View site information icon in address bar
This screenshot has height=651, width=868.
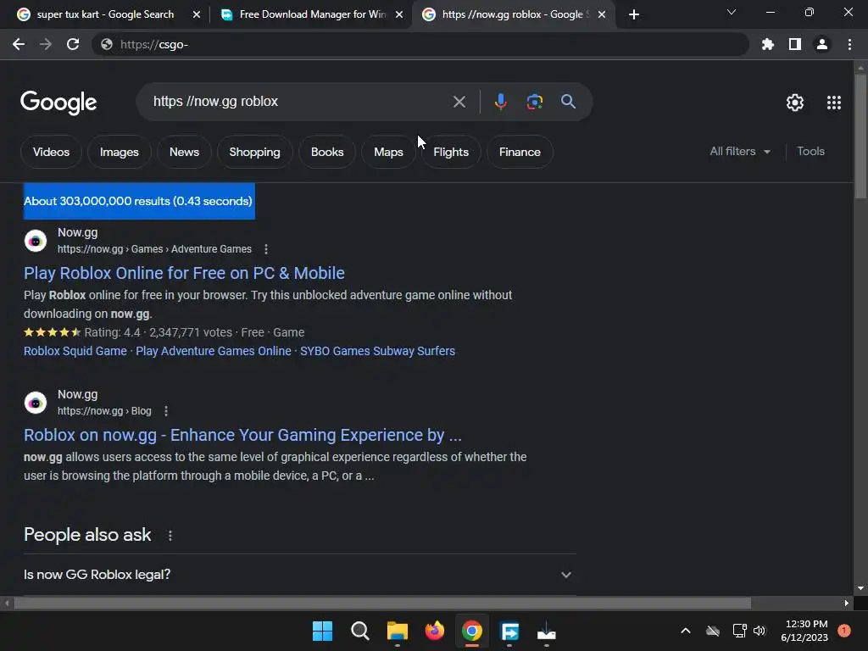click(107, 44)
